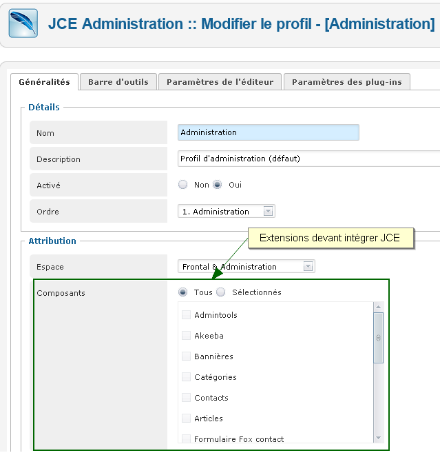Click the JCE feather logo icon

23,23
